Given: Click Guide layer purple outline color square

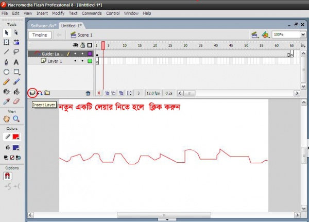Looking at the screenshot, I should (x=90, y=54).
